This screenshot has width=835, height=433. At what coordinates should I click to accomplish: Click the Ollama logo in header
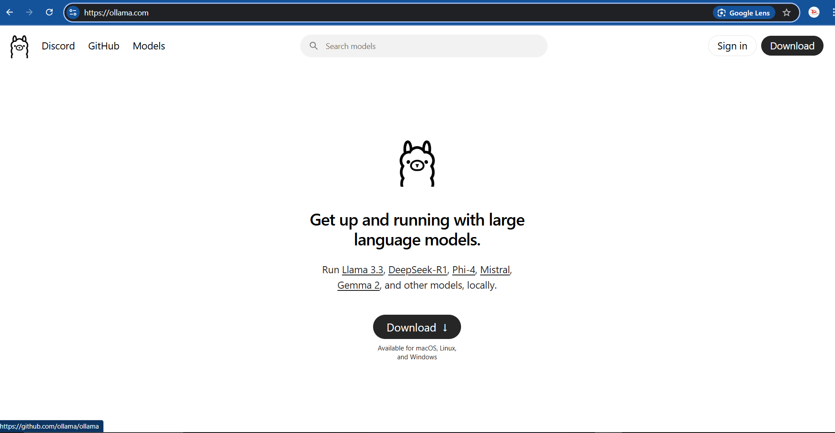(19, 46)
